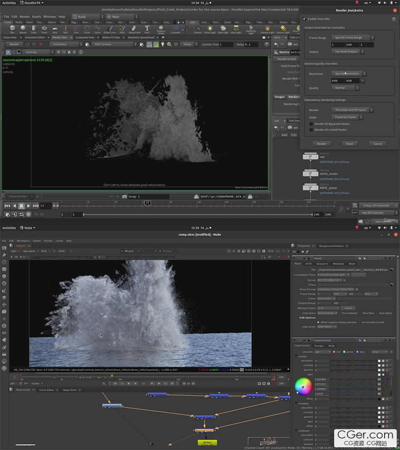Screen dimensions: 400x450
Task: Open the Frame by Frame order dropdown
Action: pyautogui.click(x=347, y=117)
